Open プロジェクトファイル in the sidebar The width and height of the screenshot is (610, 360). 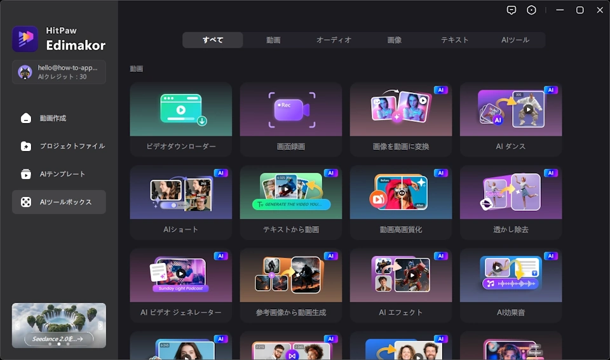coord(58,146)
